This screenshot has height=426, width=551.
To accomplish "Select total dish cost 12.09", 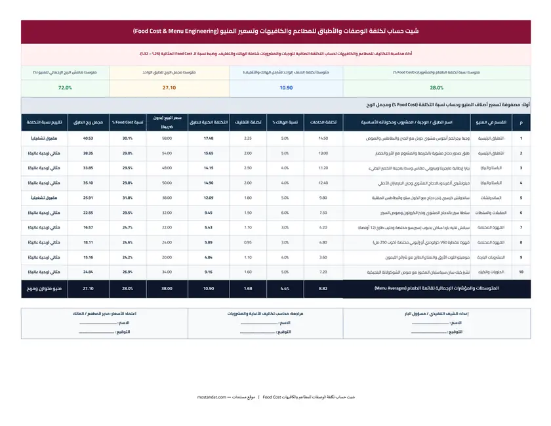I will pos(209,198).
